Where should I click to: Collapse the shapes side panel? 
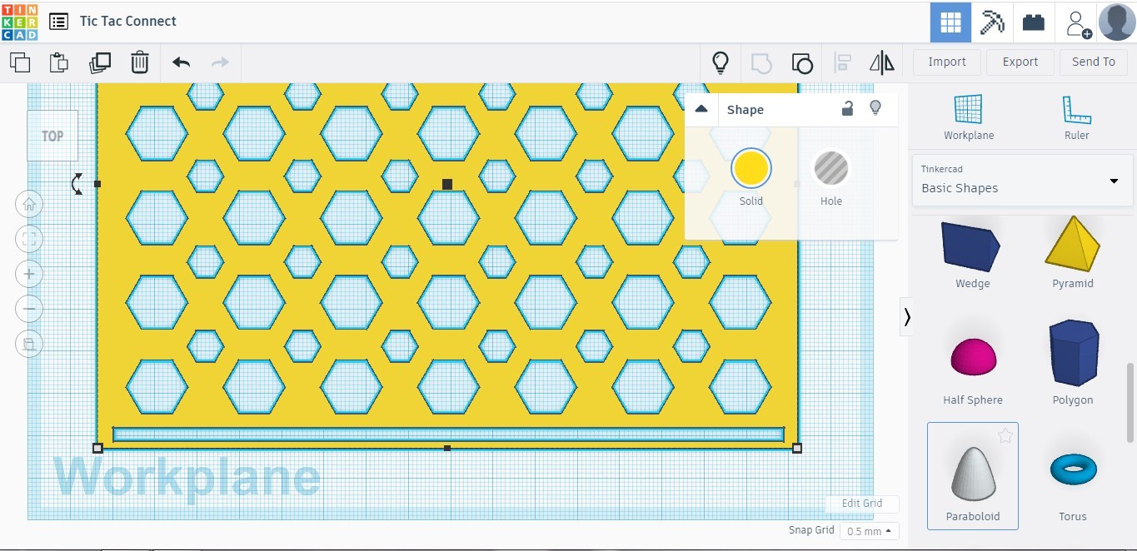coord(906,316)
